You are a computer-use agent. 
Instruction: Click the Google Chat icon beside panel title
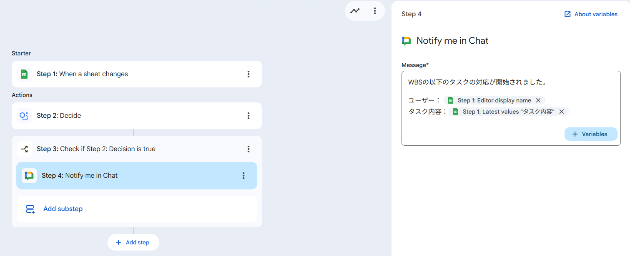pos(407,41)
